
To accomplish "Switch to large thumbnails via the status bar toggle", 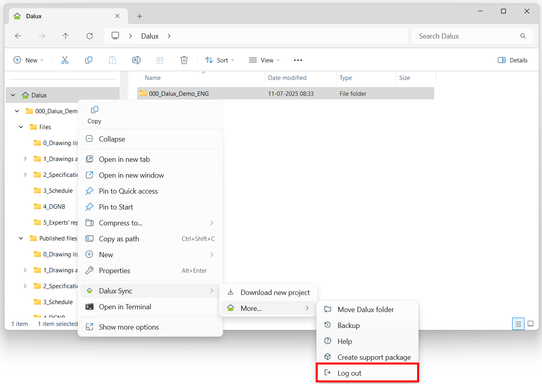I will [x=530, y=324].
